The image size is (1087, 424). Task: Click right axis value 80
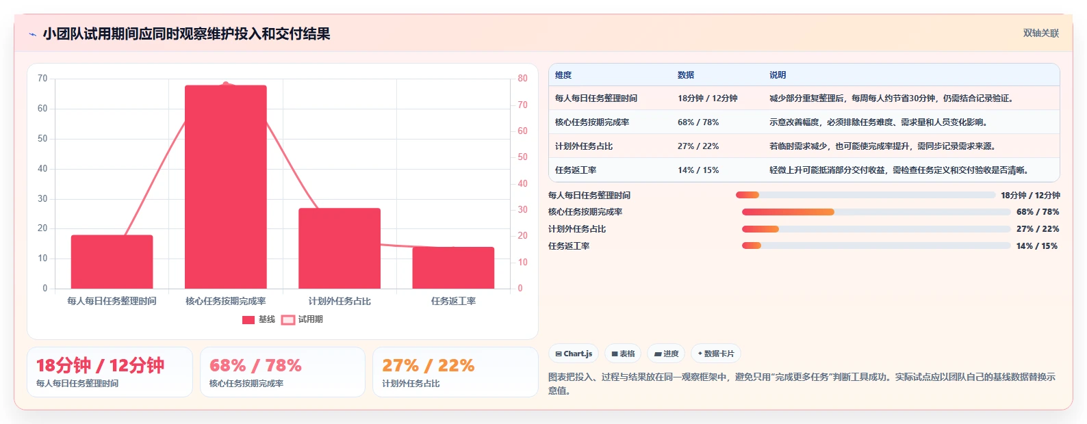coord(522,79)
